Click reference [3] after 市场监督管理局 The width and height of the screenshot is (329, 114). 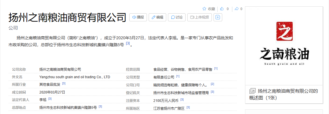(x=212, y=92)
